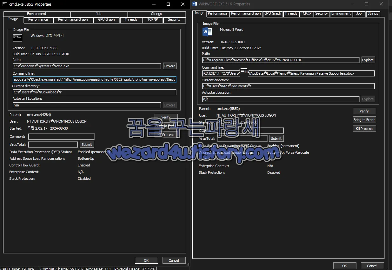Open Security tab in WINWORD window
Image resolution: width=392 pixels, height=270 pixels.
(x=322, y=14)
